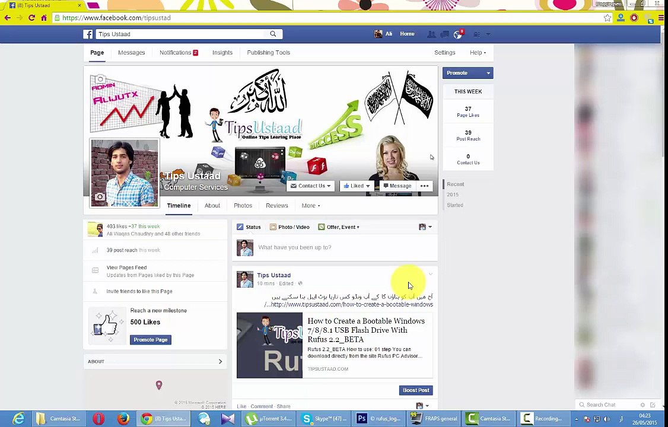Viewport: 668px width, 427px height.
Task: Open the Insights tab
Action: [x=222, y=53]
